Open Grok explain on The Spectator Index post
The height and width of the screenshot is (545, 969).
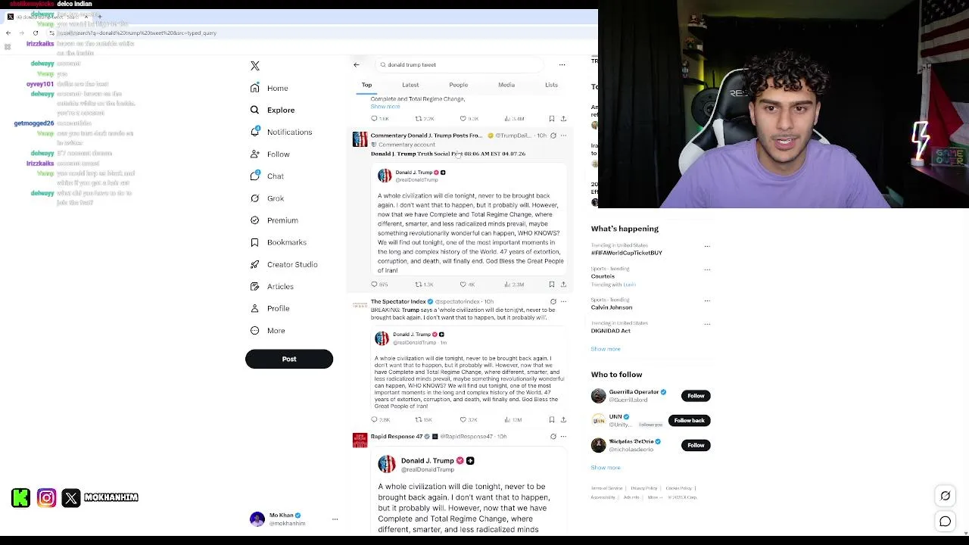click(x=553, y=301)
